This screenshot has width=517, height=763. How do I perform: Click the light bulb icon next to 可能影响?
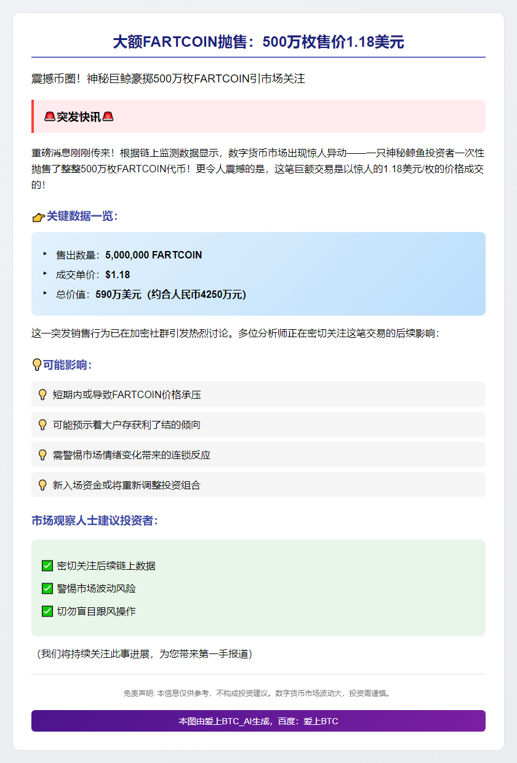(x=36, y=365)
